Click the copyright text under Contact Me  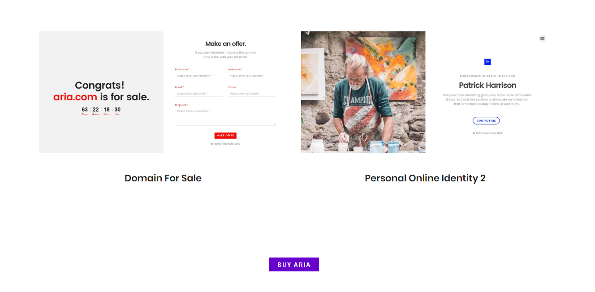[x=487, y=133]
